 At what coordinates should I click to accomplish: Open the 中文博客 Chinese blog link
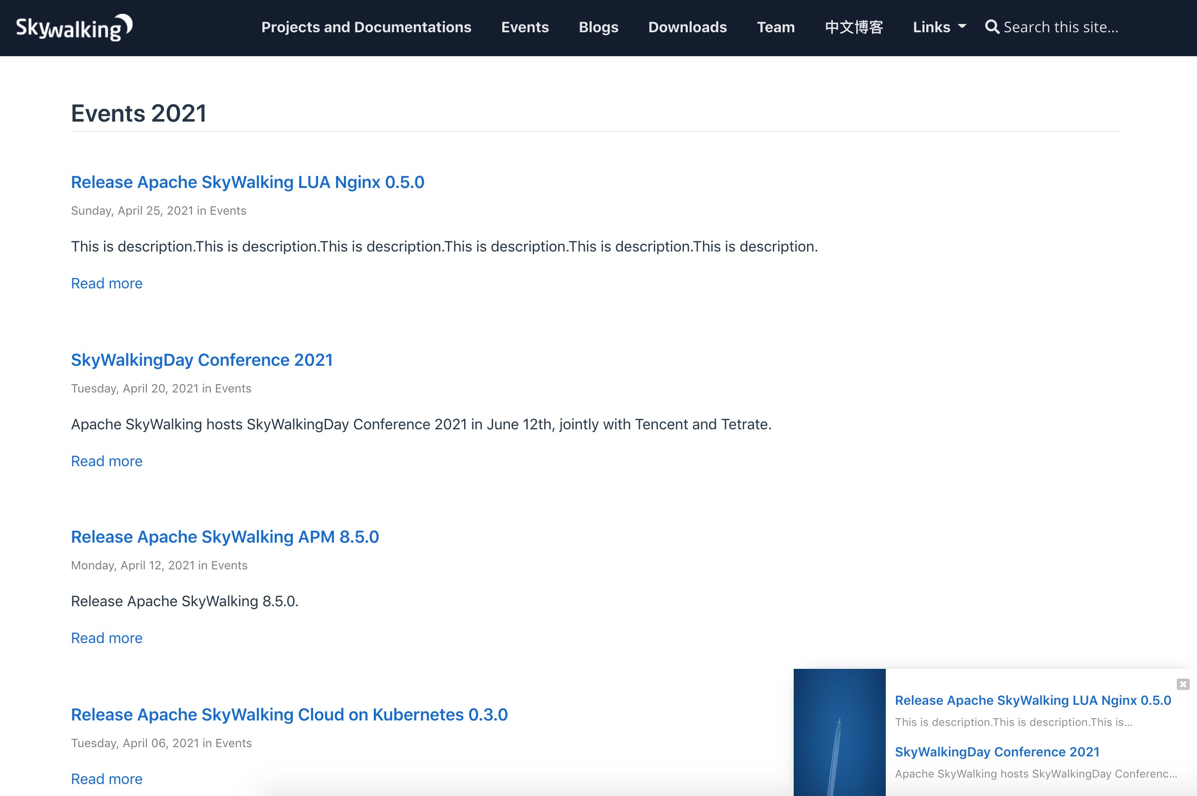[854, 27]
